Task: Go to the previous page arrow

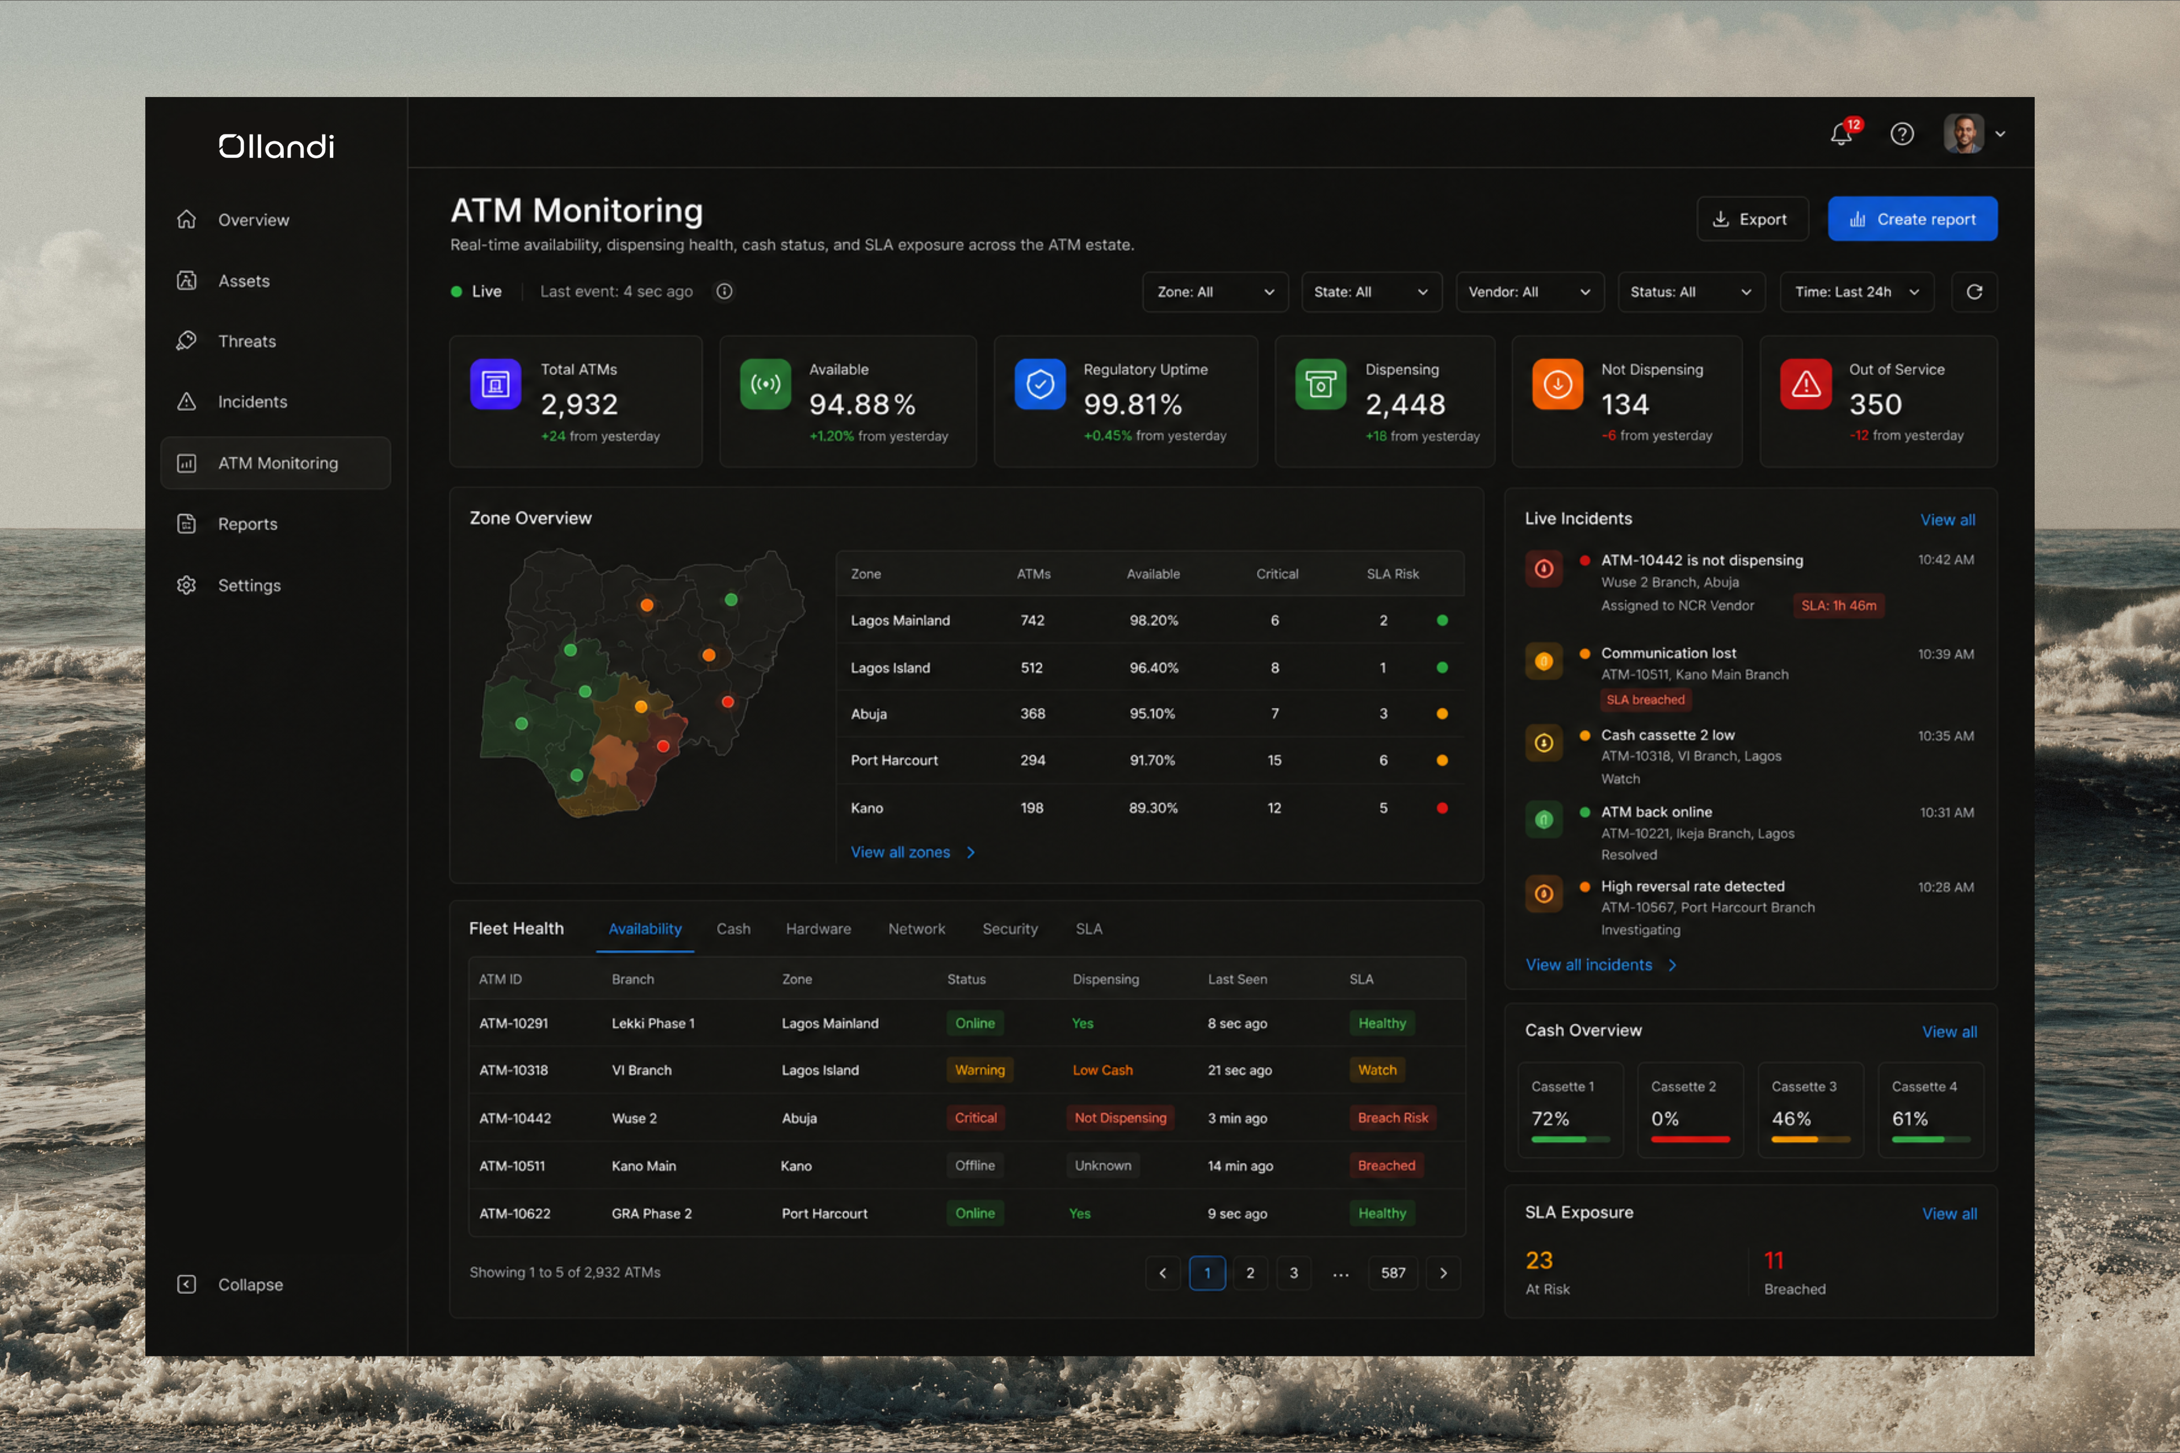Action: [x=1163, y=1273]
